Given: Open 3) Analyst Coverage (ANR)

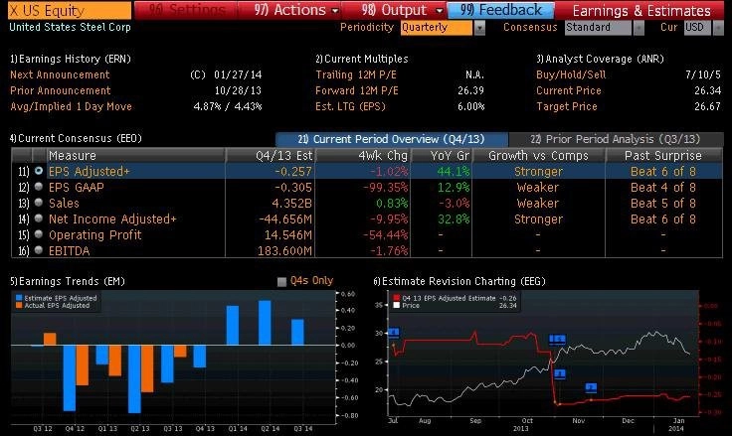Looking at the screenshot, I should click(x=600, y=59).
